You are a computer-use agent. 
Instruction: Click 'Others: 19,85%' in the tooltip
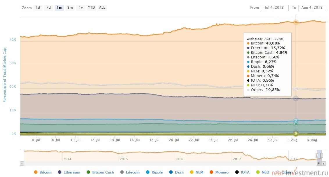coord(265,90)
